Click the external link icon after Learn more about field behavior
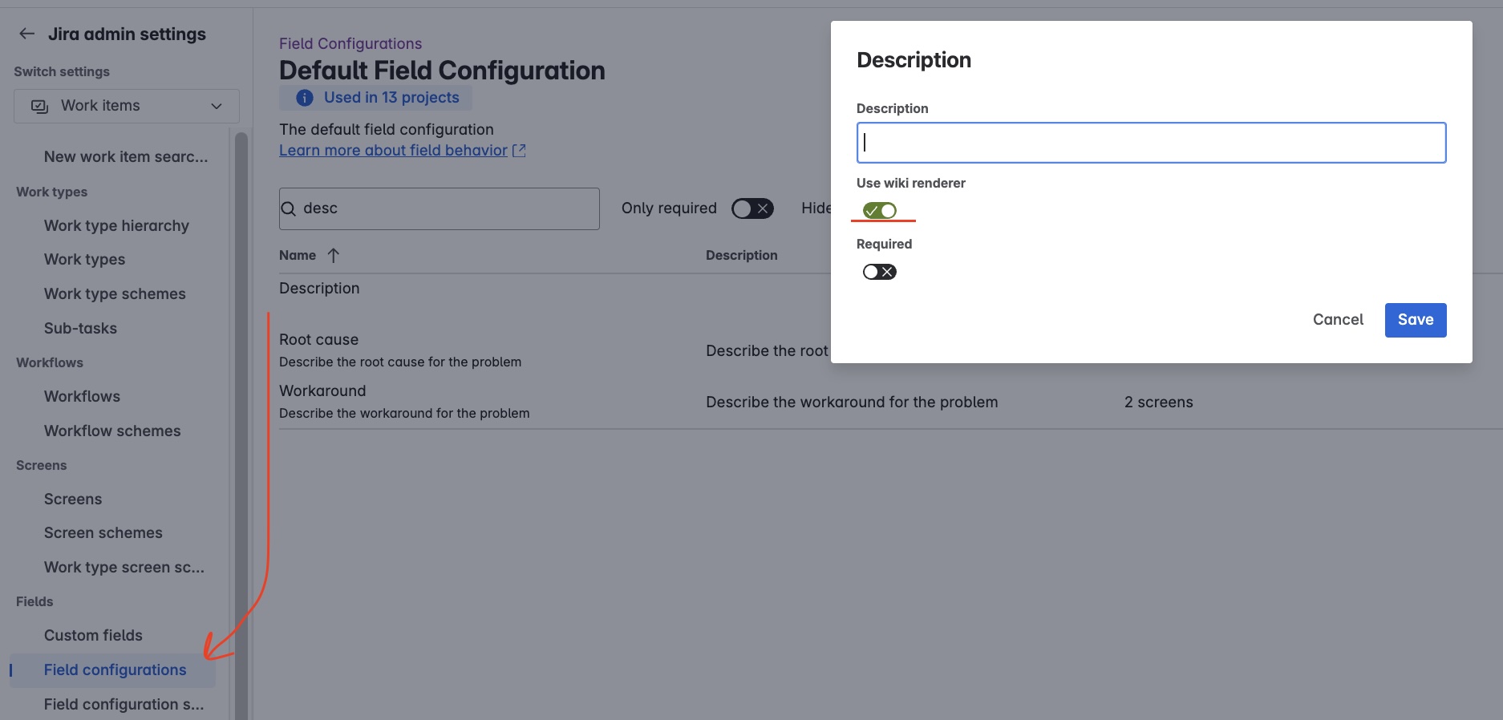The image size is (1503, 720). pyautogui.click(x=519, y=150)
